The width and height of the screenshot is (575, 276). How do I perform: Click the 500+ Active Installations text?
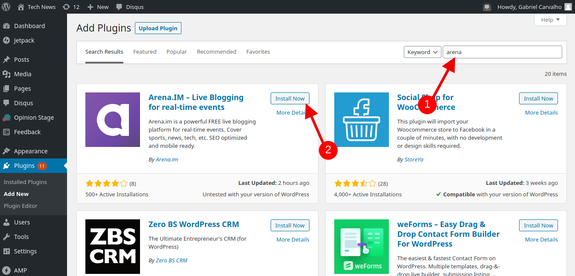117,195
